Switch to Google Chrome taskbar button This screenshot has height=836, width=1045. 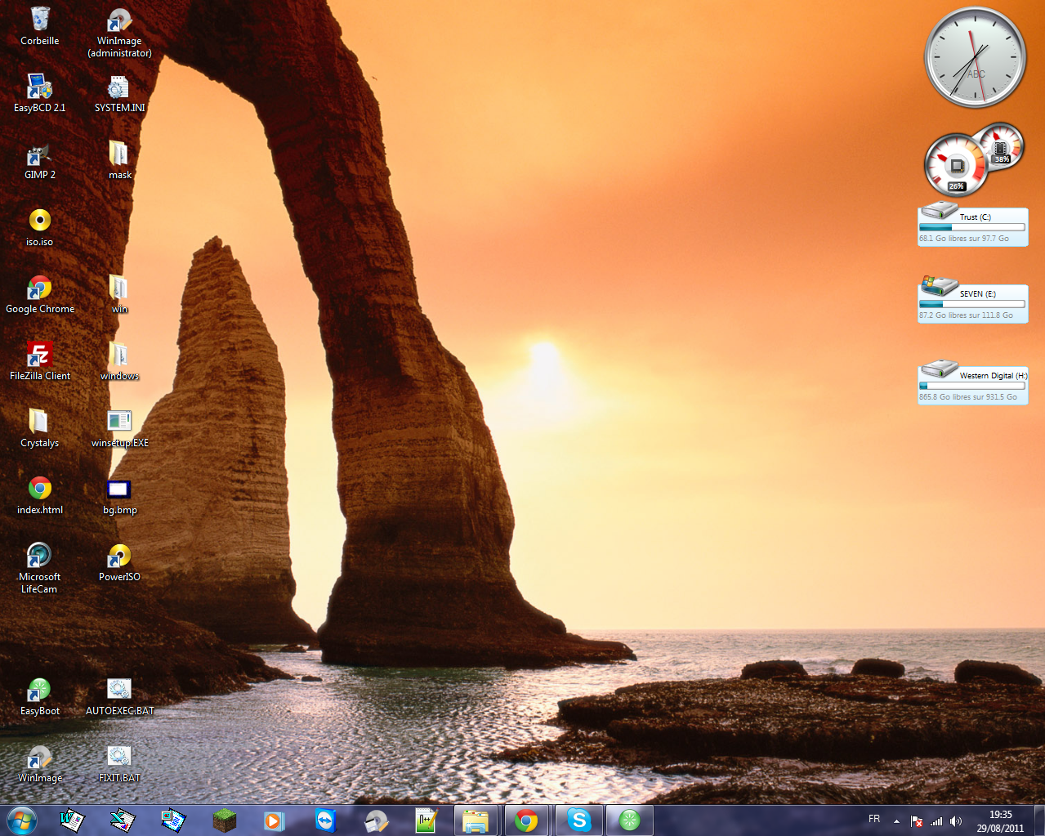click(528, 820)
